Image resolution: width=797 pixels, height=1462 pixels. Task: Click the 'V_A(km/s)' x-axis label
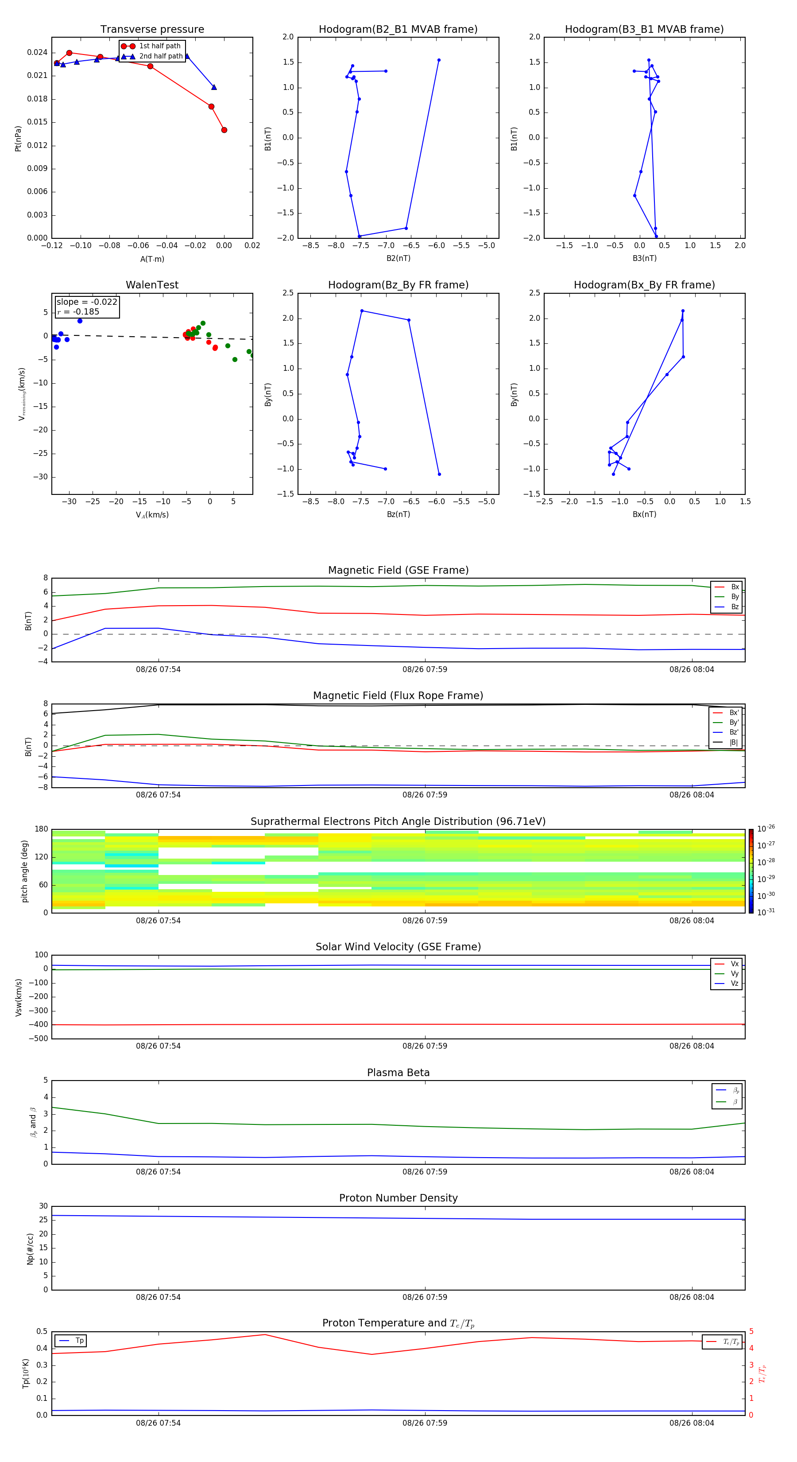152,515
